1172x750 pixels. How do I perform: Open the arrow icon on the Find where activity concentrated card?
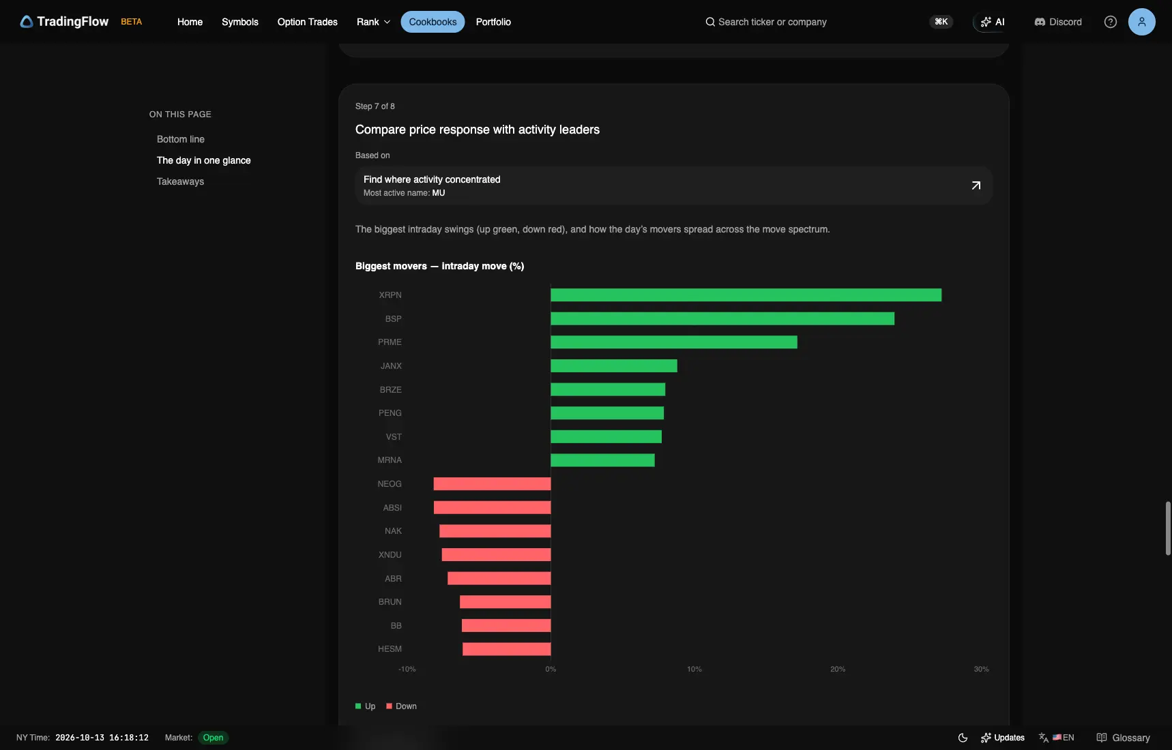976,185
